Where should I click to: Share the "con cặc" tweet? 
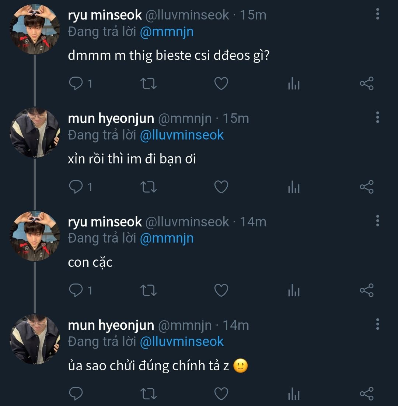366,290
